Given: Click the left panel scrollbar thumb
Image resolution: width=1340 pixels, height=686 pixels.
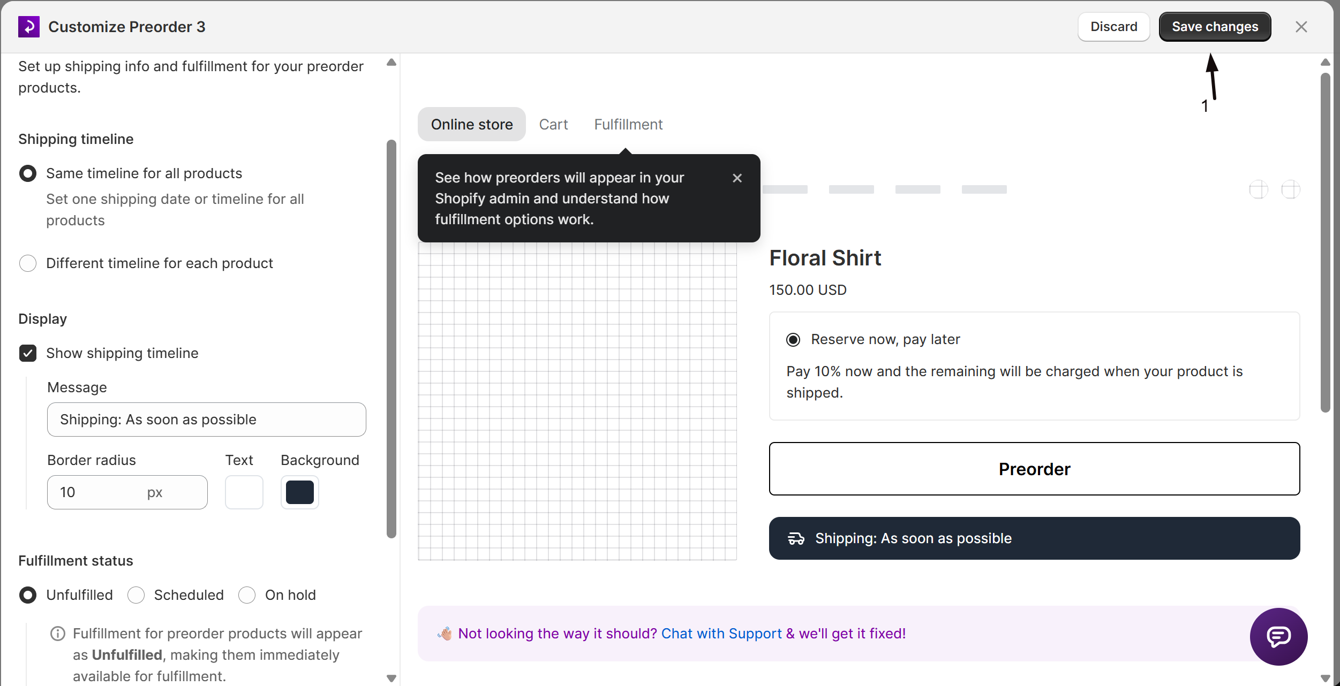Looking at the screenshot, I should [x=392, y=339].
